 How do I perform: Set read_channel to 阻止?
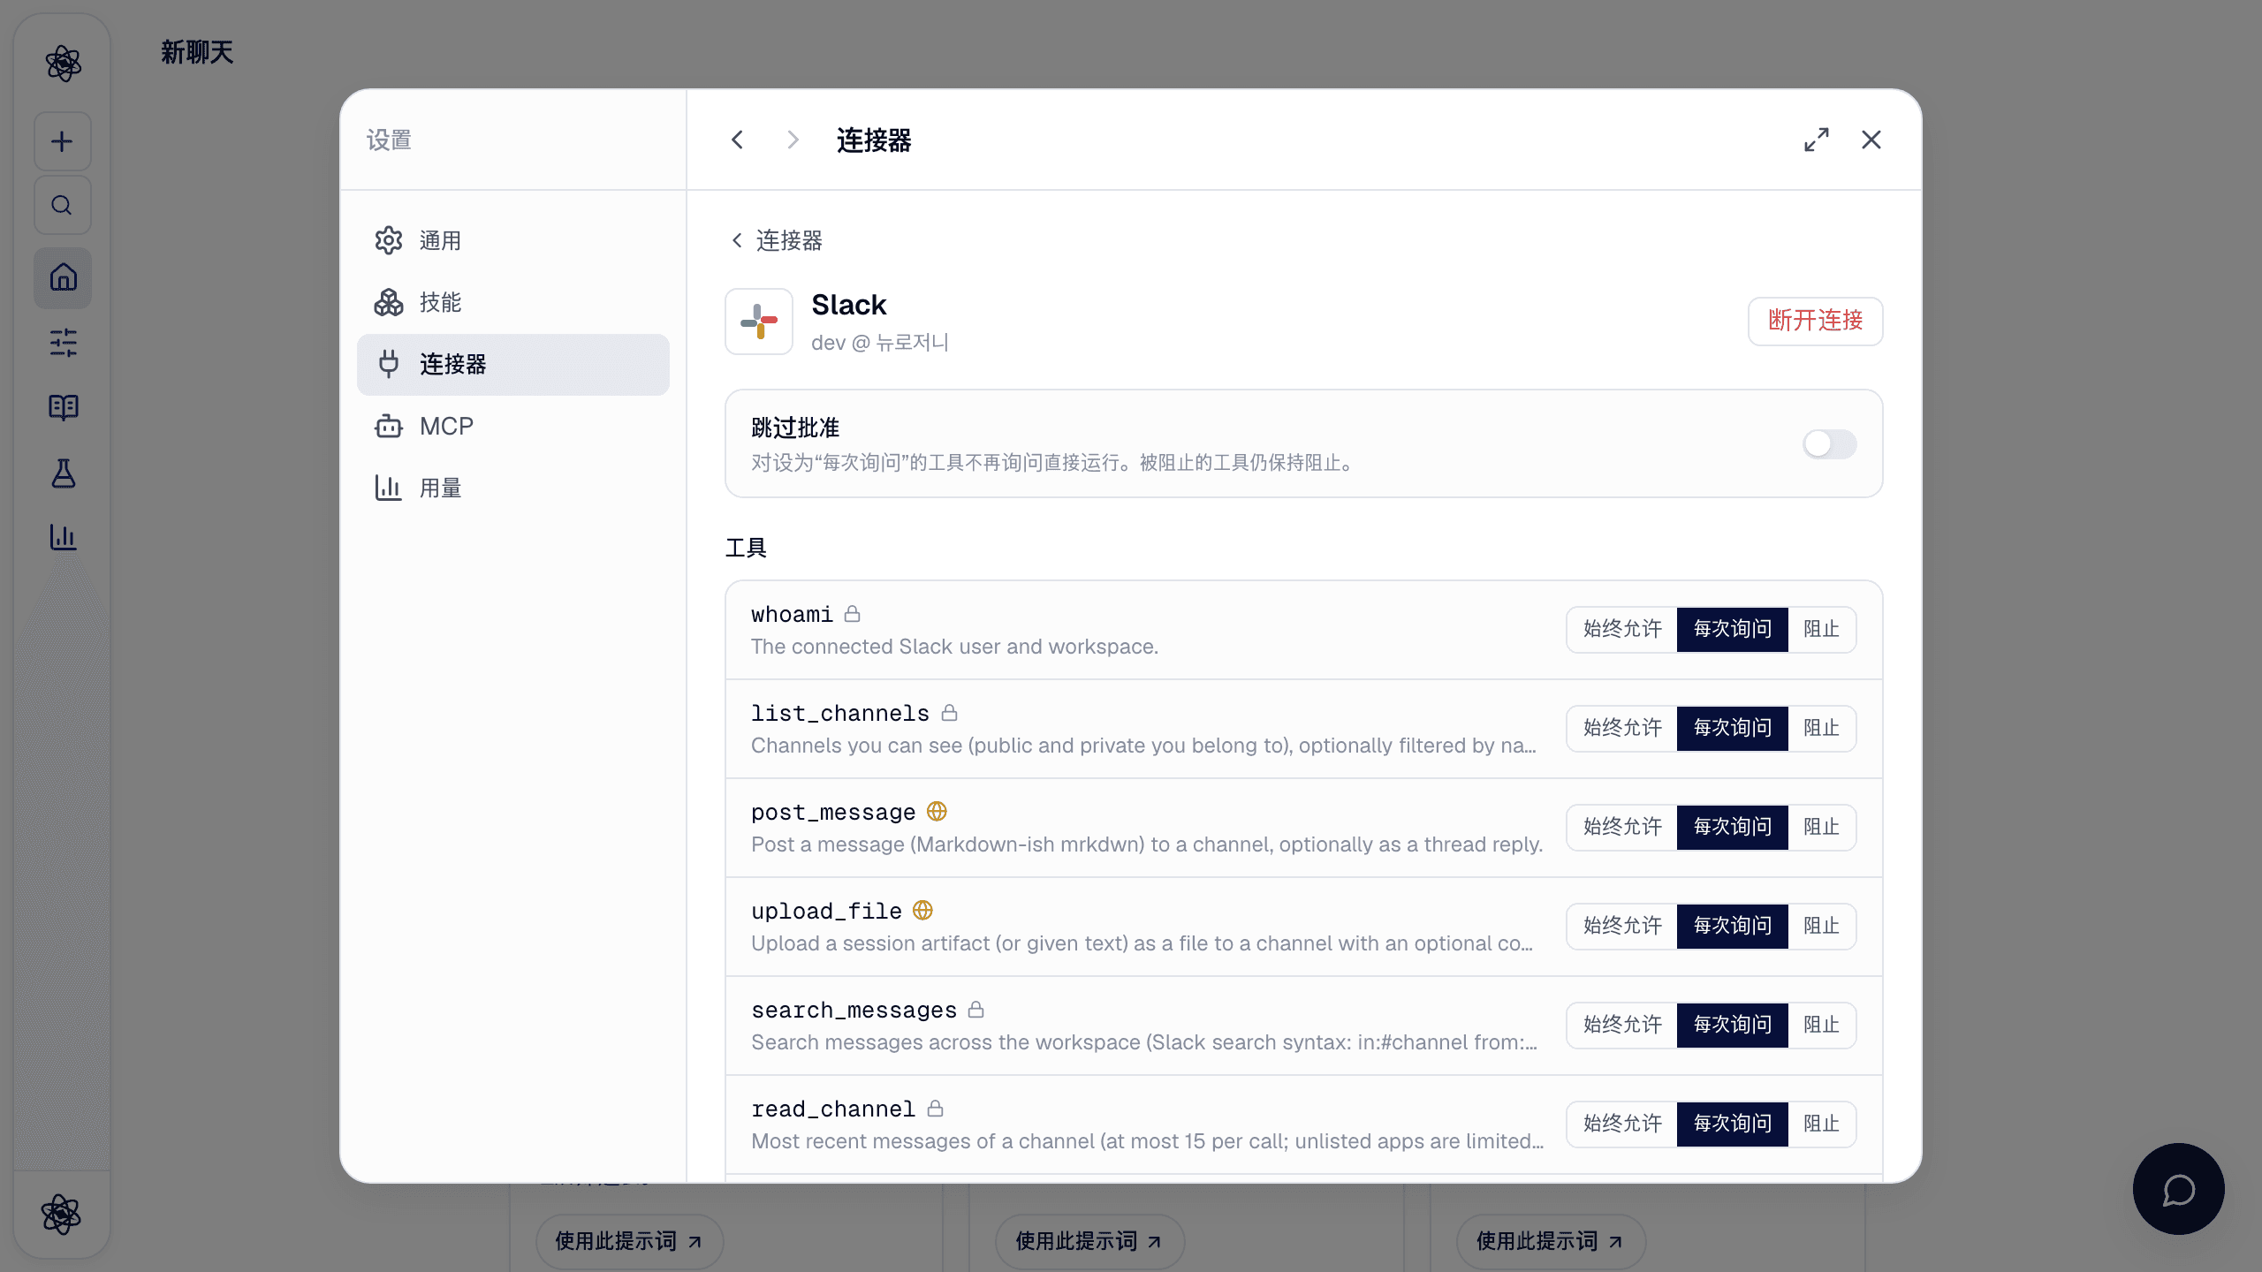tap(1821, 1124)
